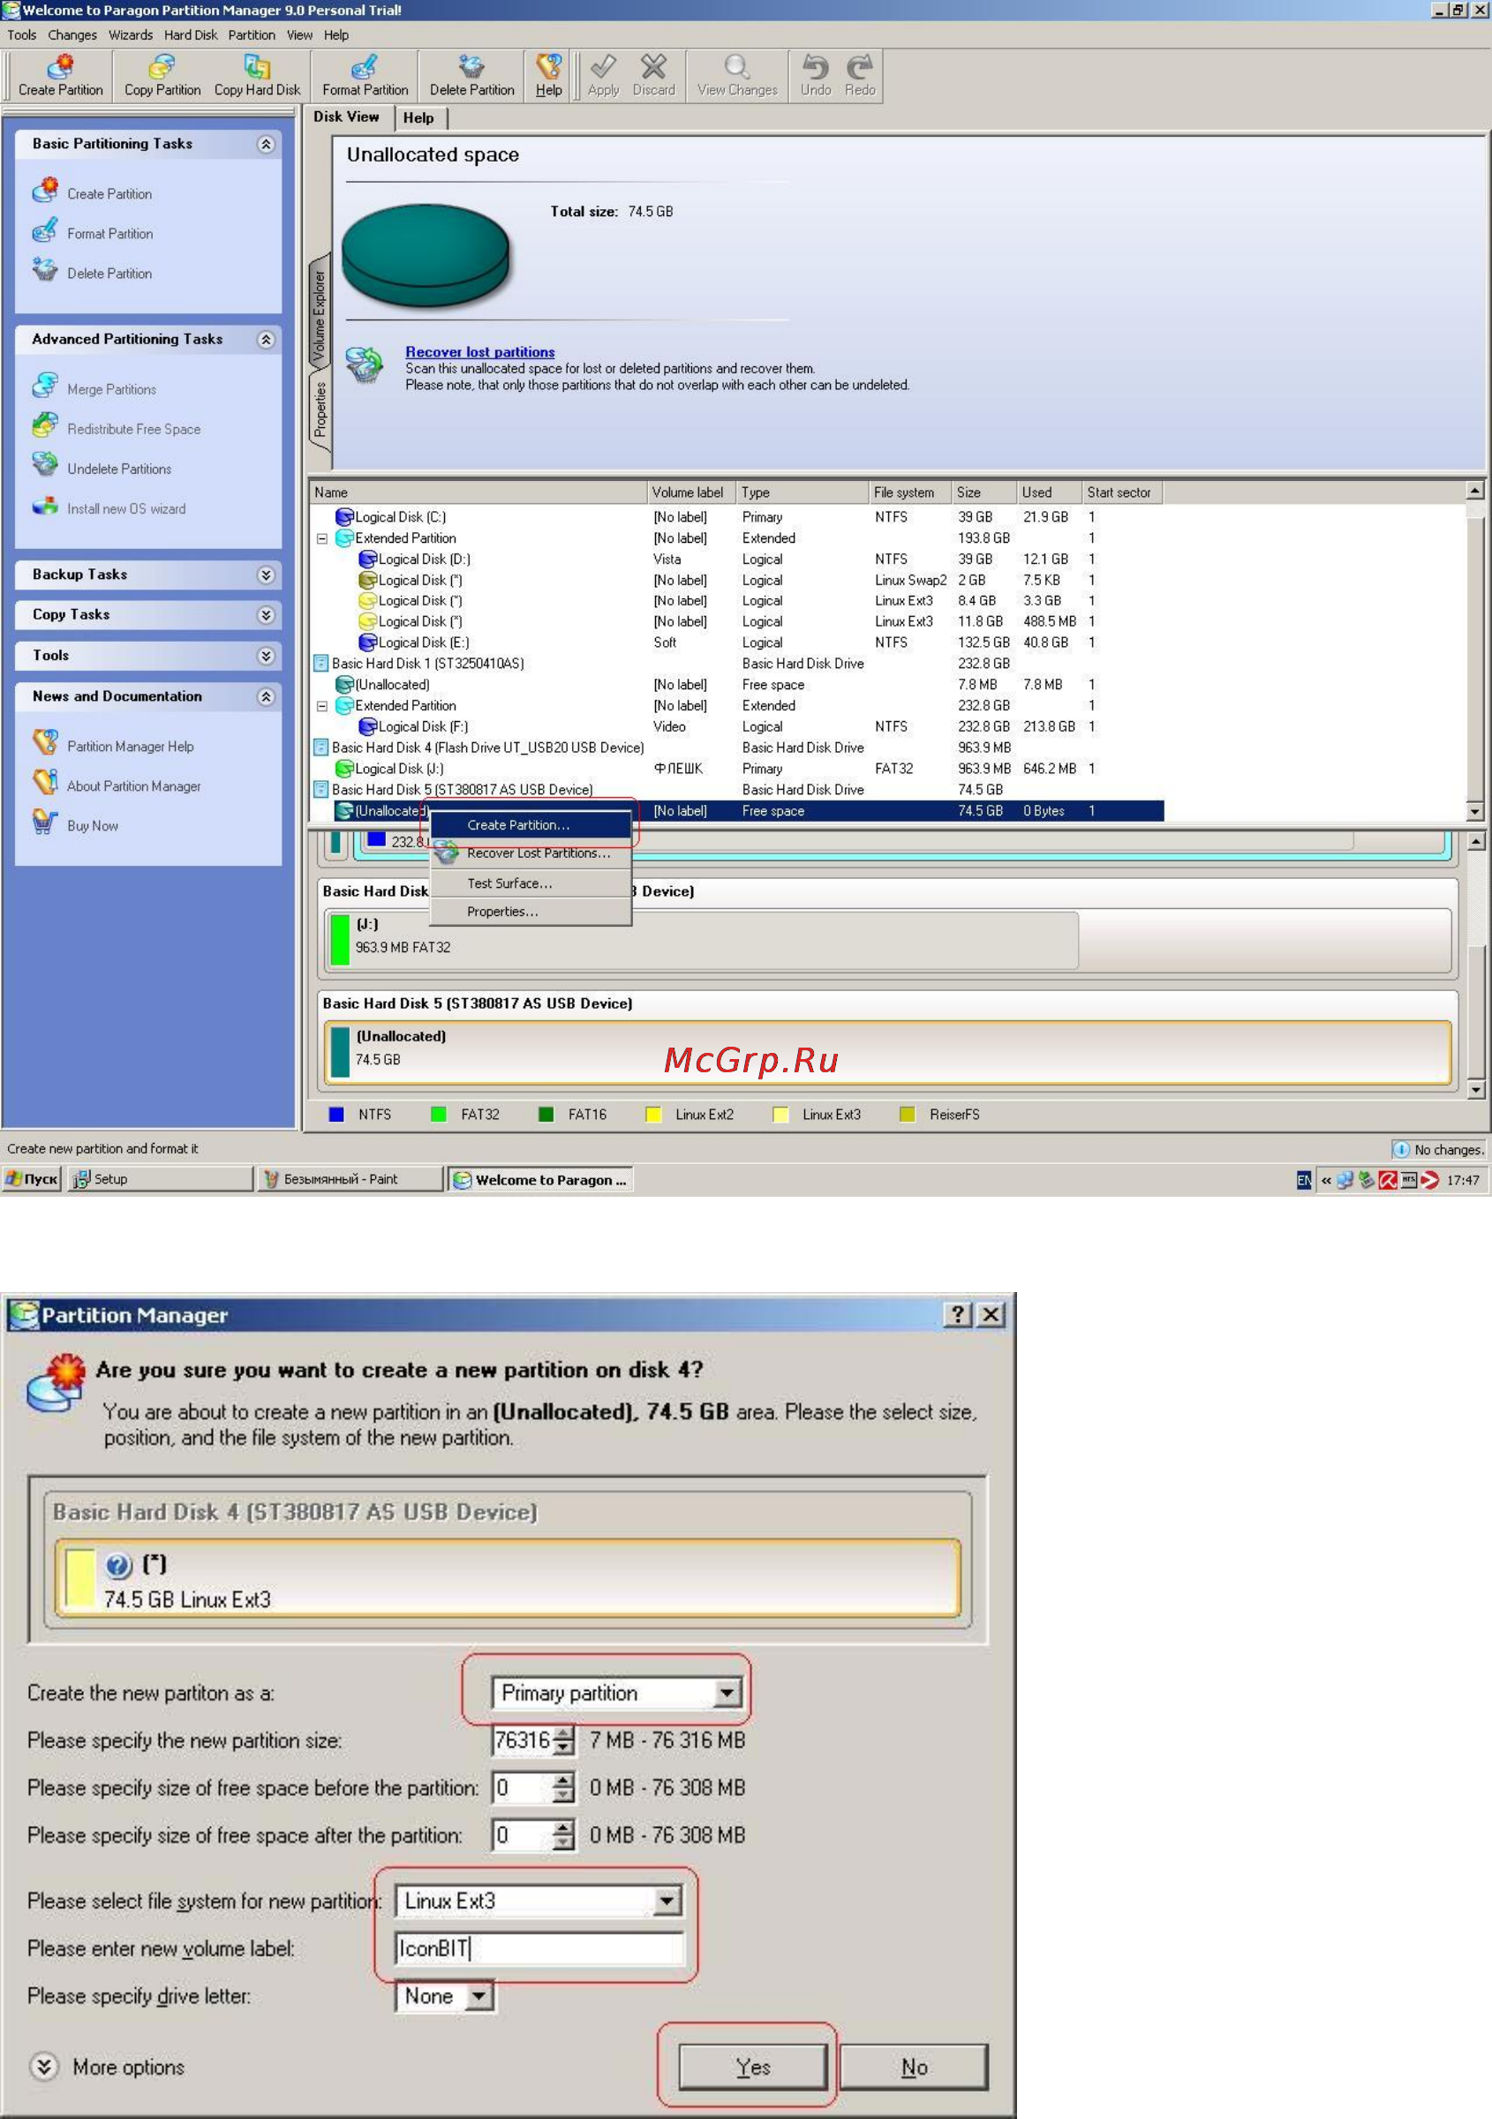Viewport: 1492px width, 2119px height.
Task: Expand the Backup Tasks panel
Action: [x=266, y=575]
